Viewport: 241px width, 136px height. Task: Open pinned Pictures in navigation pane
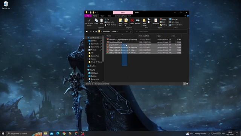[94, 50]
